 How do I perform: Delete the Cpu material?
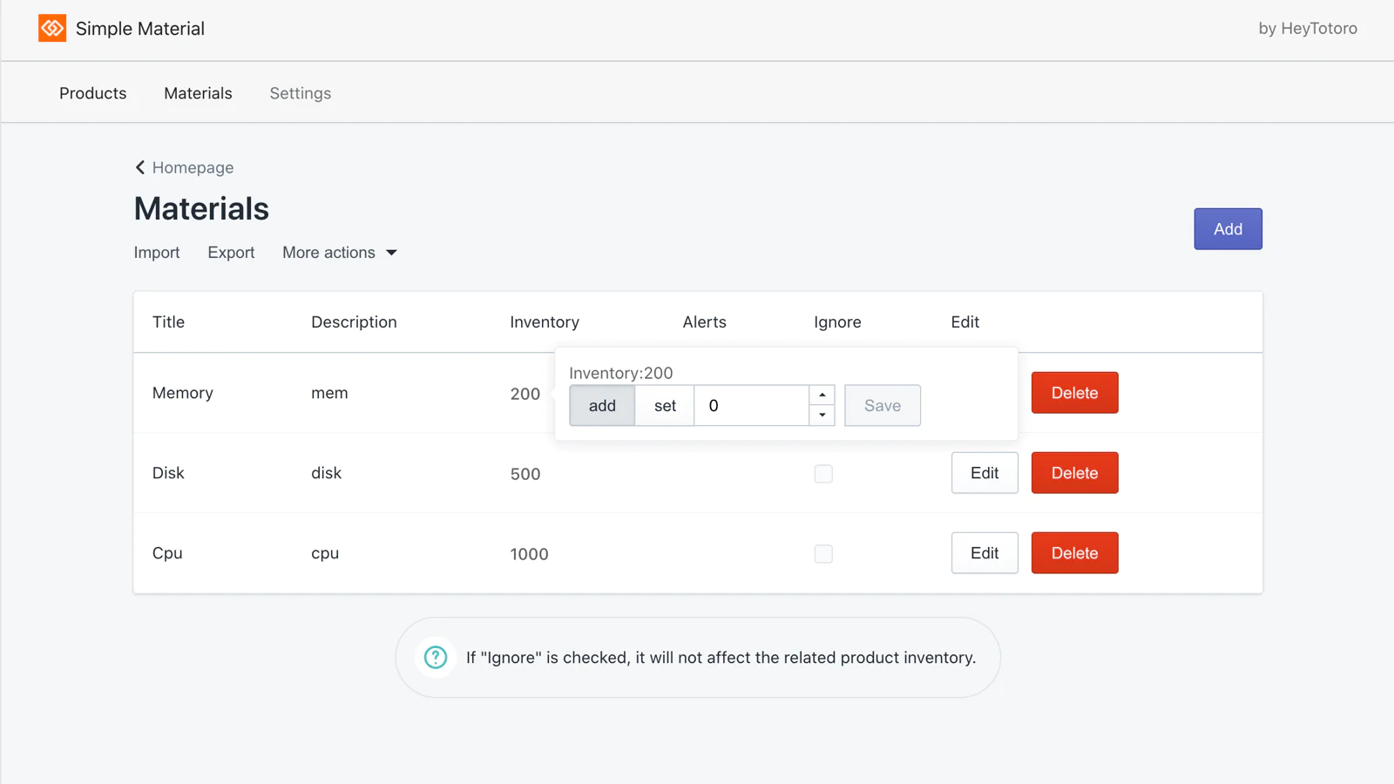pyautogui.click(x=1074, y=553)
